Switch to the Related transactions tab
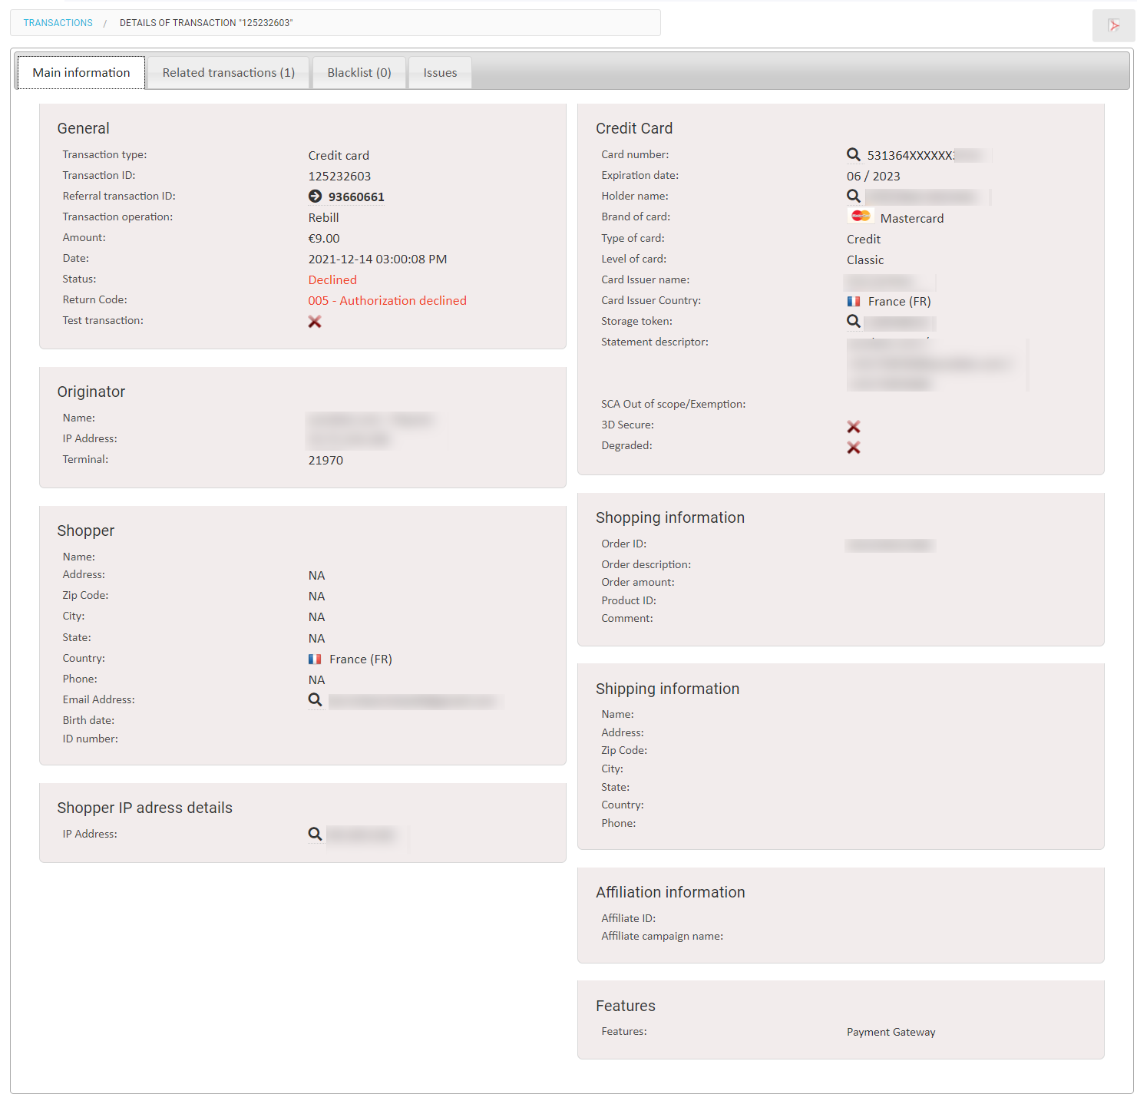Image resolution: width=1137 pixels, height=1104 pixels. coord(228,72)
